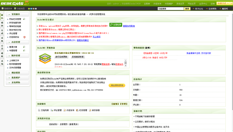Select the light gray skin color swatch
This screenshot has height=132, width=233.
point(36,9)
